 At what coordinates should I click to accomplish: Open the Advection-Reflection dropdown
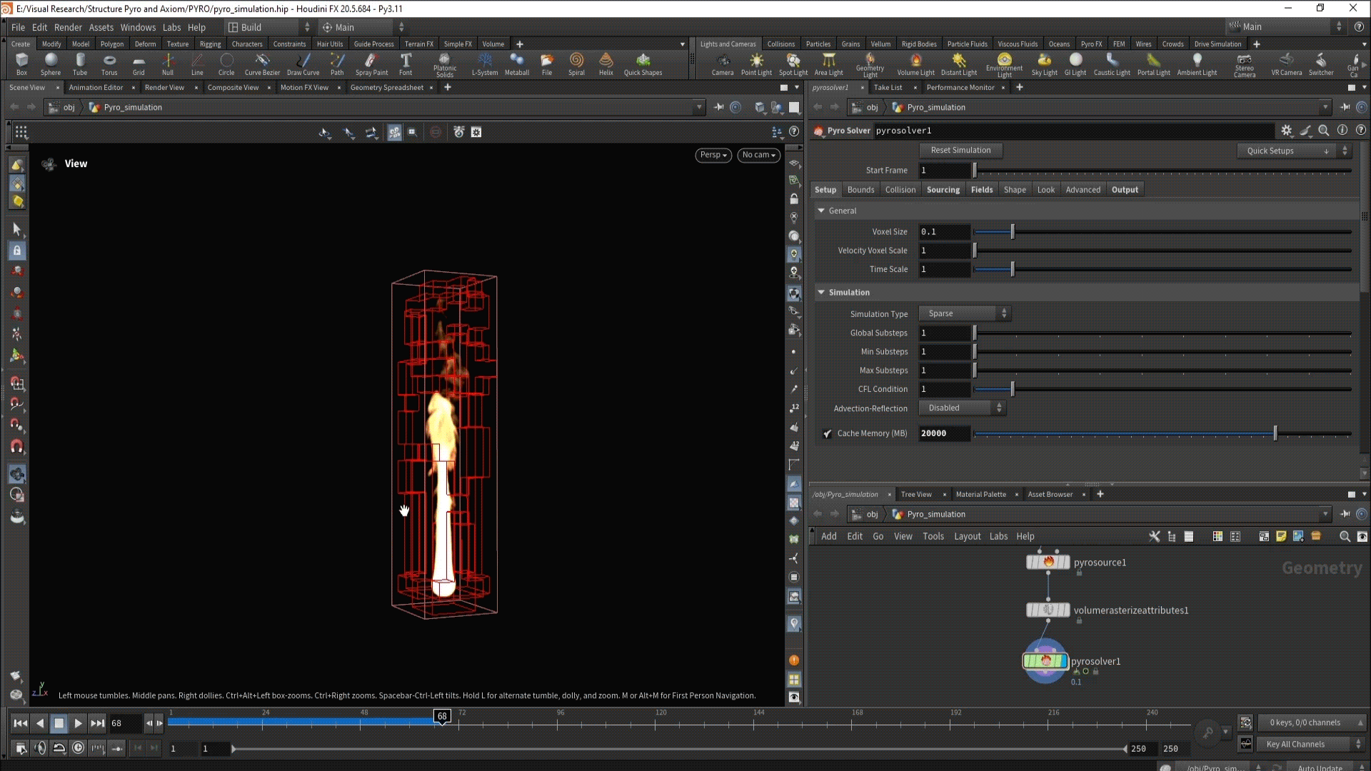click(x=962, y=408)
